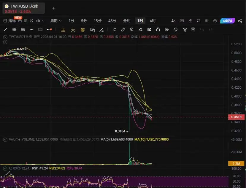
Task: Click the RSI alert bell icon
Action: 11,168
